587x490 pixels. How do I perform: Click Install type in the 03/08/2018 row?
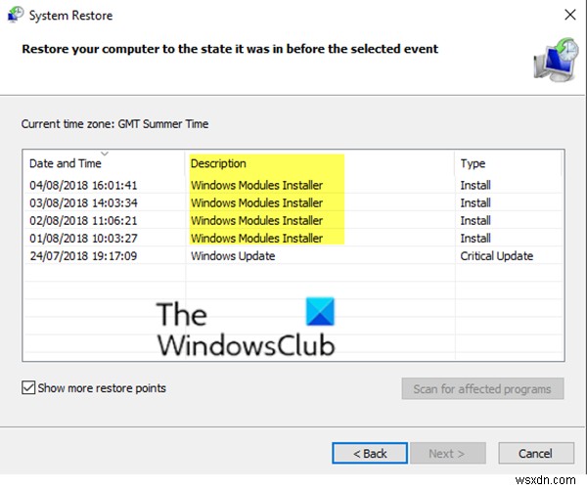pos(475,202)
